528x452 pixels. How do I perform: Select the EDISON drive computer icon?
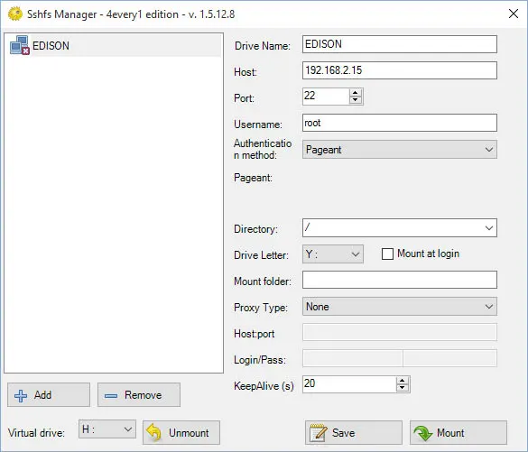[x=20, y=45]
